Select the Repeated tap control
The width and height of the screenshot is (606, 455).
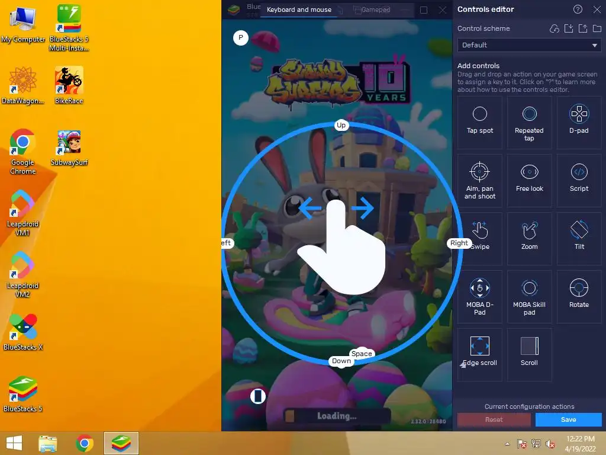[529, 122]
